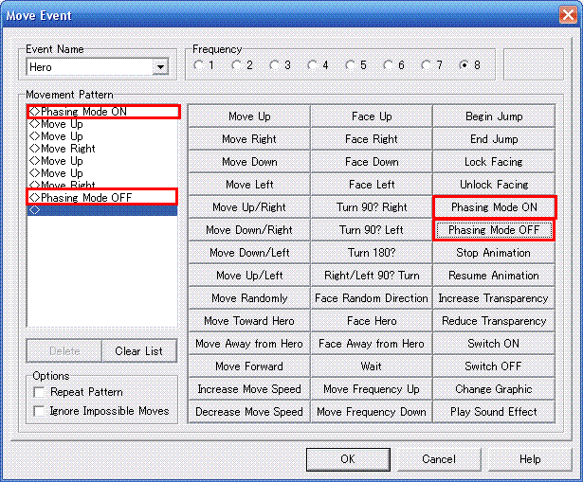Add the Play Sound Effect command
This screenshot has width=583, height=482.
[493, 412]
